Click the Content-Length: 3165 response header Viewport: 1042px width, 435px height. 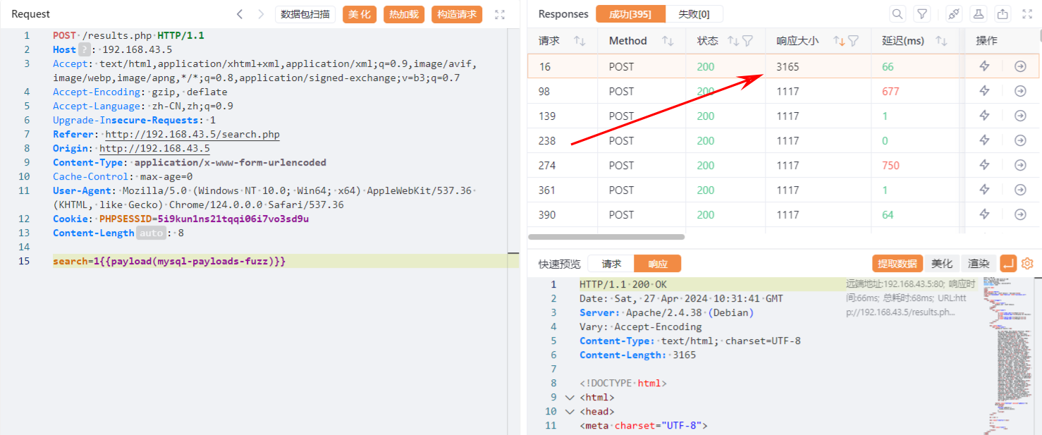[x=638, y=355]
